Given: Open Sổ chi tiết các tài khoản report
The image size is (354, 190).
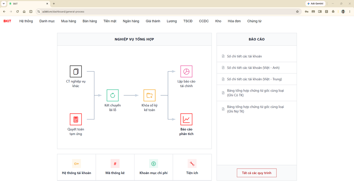Looking at the screenshot, I should tap(257, 56).
